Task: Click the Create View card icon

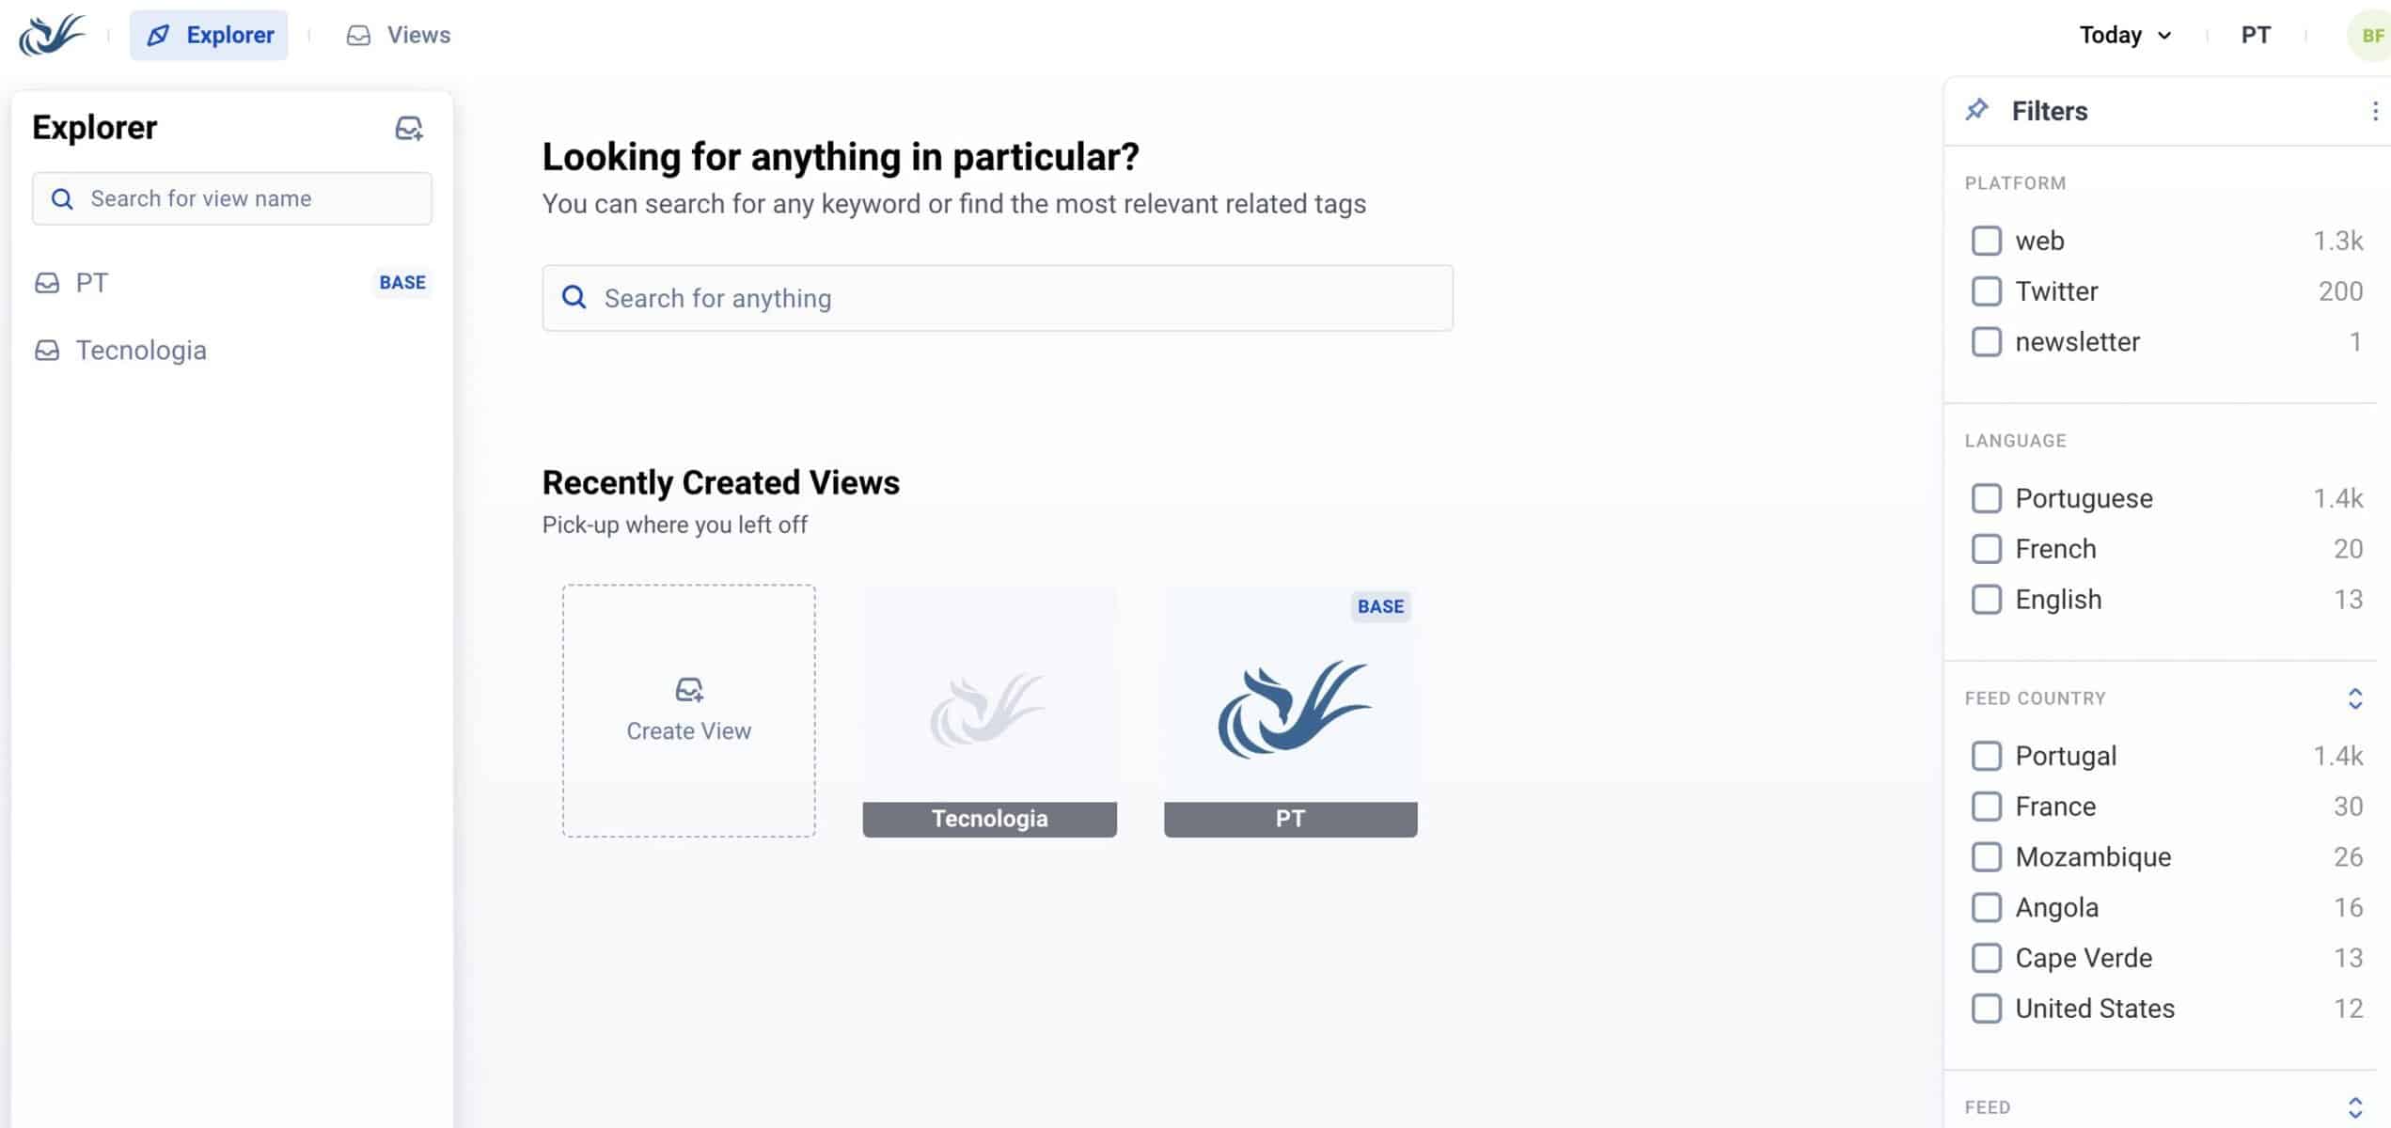Action: [x=688, y=691]
